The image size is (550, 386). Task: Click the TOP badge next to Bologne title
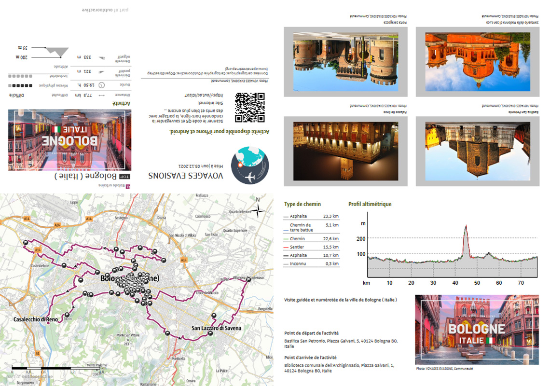click(124, 177)
